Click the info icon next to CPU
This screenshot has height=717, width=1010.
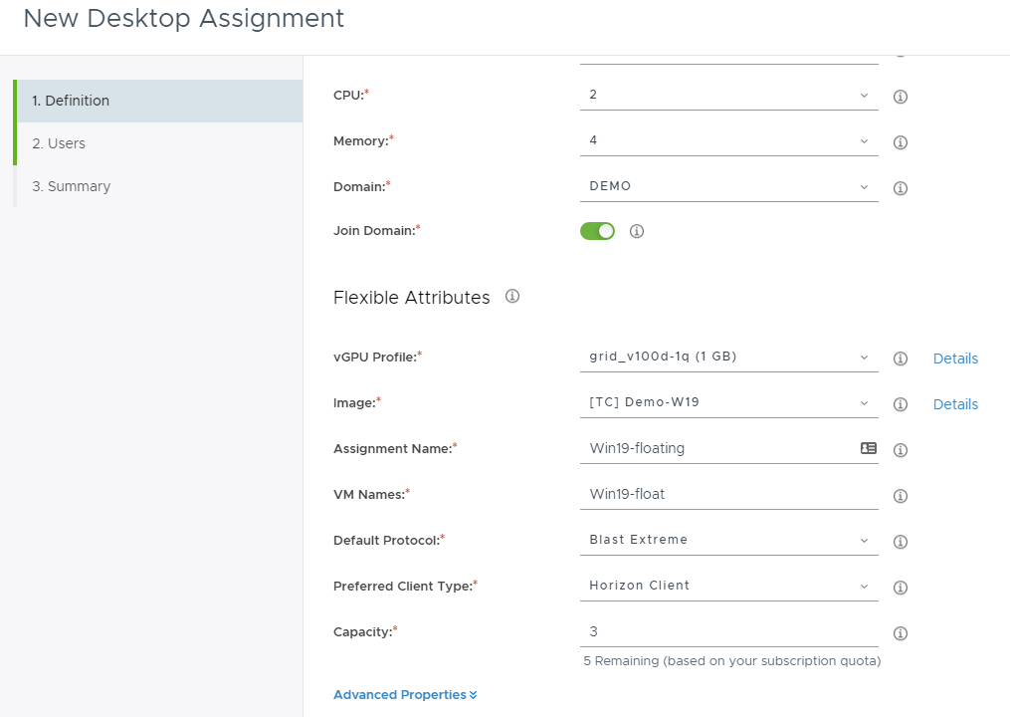[901, 97]
